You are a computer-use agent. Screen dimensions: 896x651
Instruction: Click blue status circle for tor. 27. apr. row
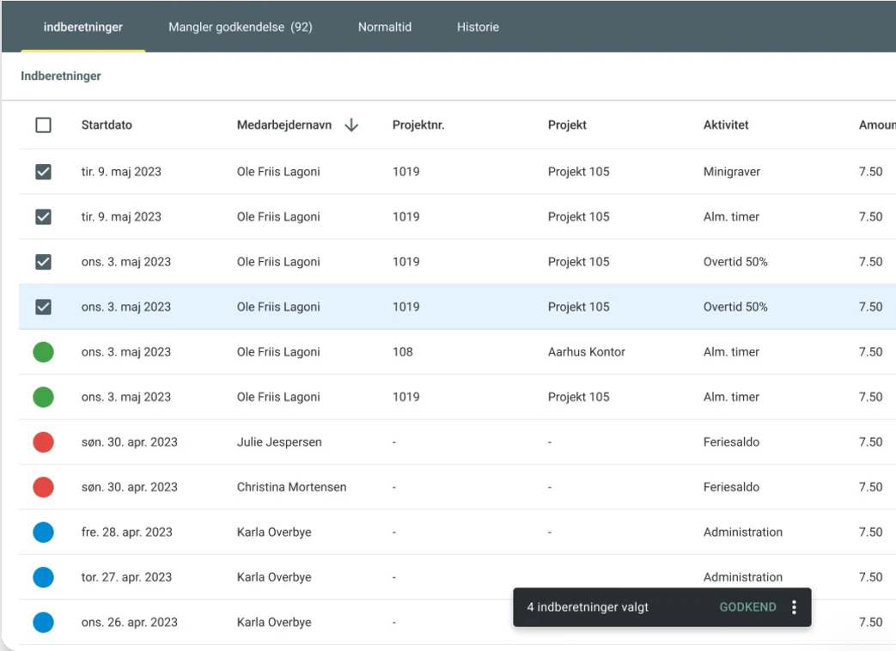(x=43, y=577)
